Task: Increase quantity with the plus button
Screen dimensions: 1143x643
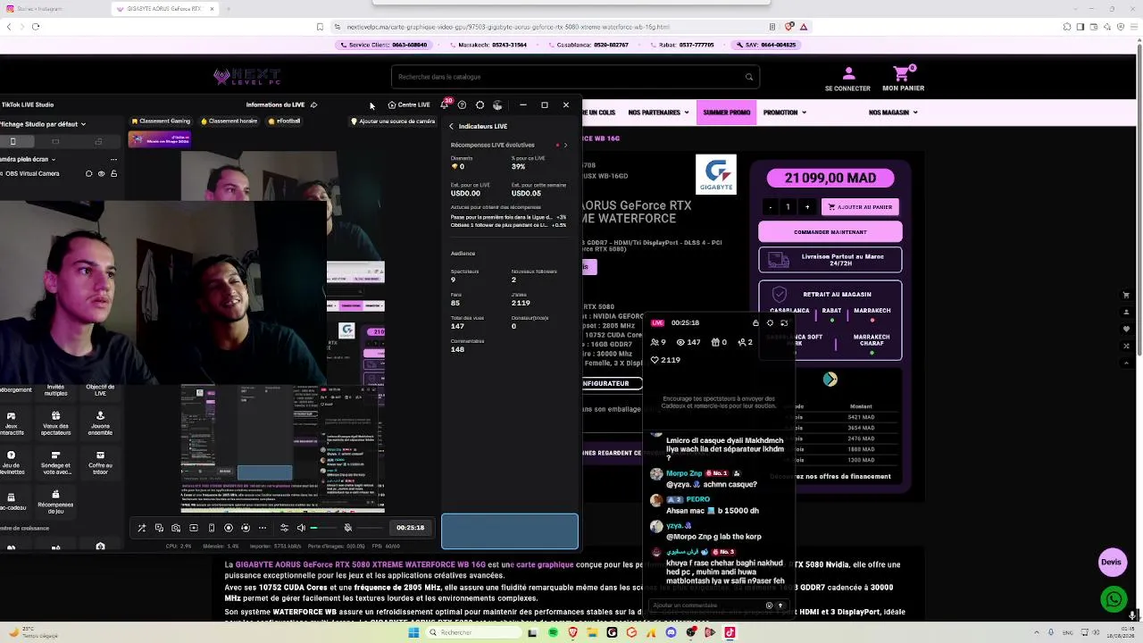Action: (x=807, y=207)
